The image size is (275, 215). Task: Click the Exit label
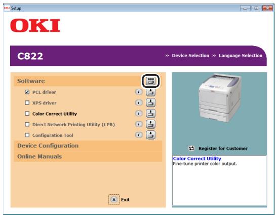pos(125,200)
